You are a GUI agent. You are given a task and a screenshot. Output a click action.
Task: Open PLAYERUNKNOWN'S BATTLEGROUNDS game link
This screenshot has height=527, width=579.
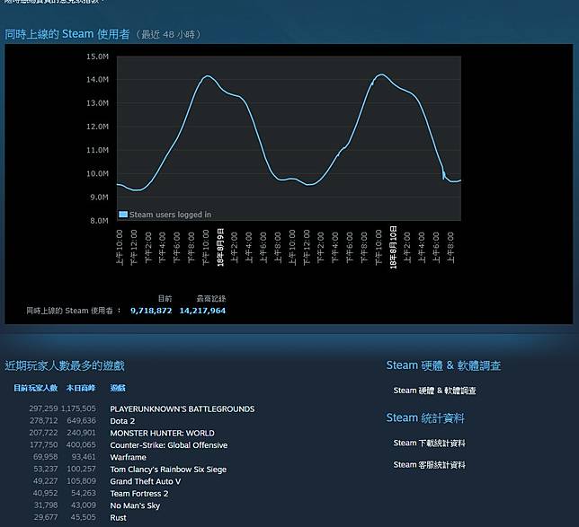182,409
